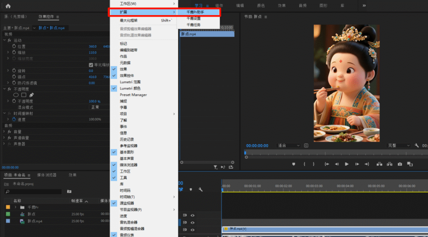
Task: Open the 适合 zoom level dropdown
Action: pyautogui.click(x=289, y=145)
